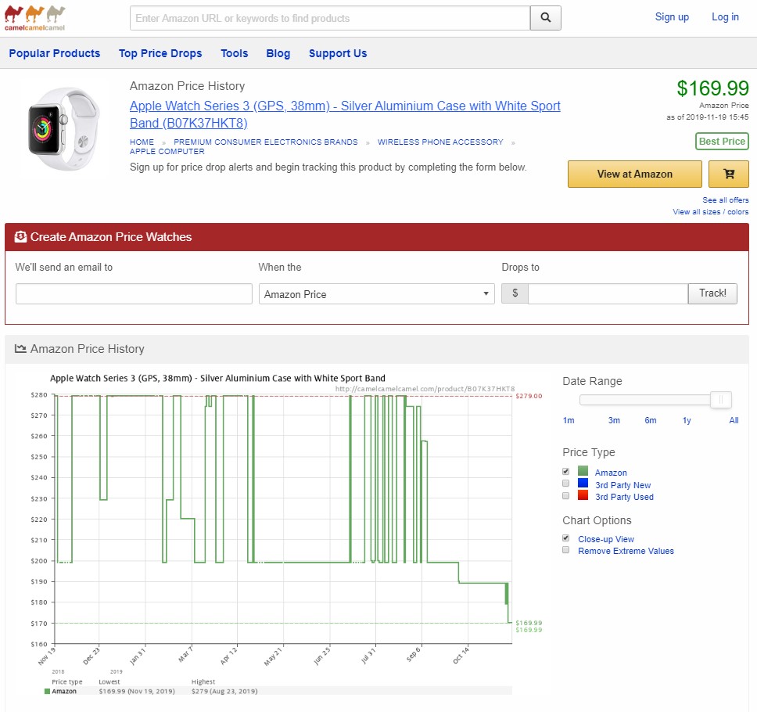757x712 pixels.
Task: Open the Apple Watch Series 3 title link
Action: point(345,114)
